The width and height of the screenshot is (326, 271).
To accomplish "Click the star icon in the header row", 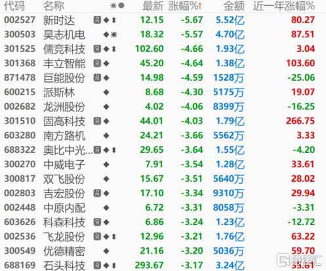I will [113, 5].
